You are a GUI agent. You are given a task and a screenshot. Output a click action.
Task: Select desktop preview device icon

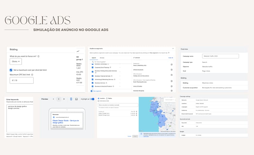point(76,99)
